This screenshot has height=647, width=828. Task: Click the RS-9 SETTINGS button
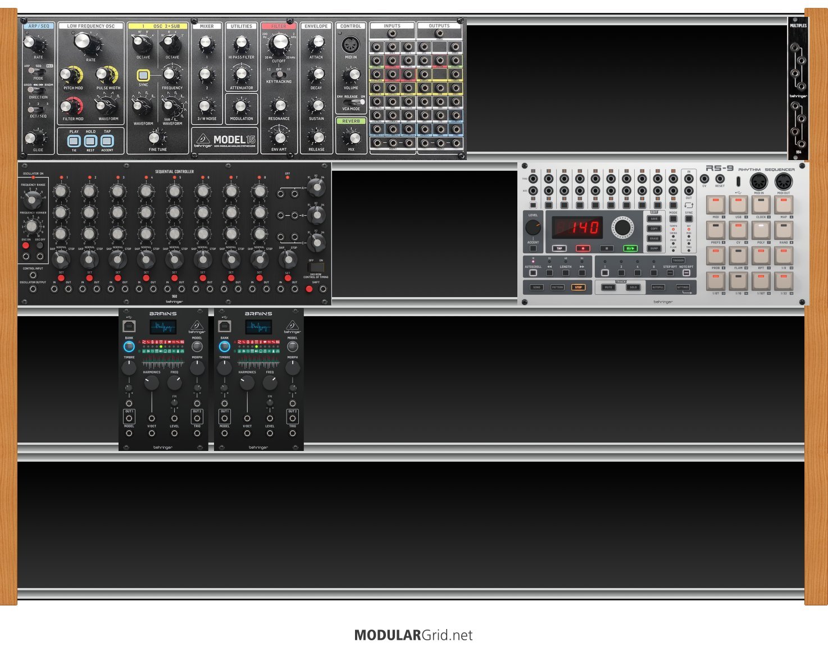tap(683, 287)
